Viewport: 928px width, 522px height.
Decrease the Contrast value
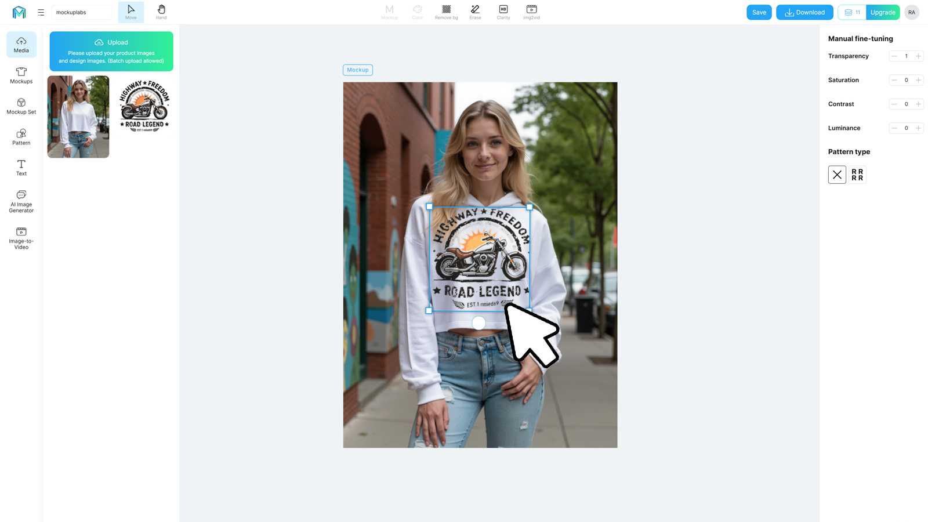click(x=894, y=104)
